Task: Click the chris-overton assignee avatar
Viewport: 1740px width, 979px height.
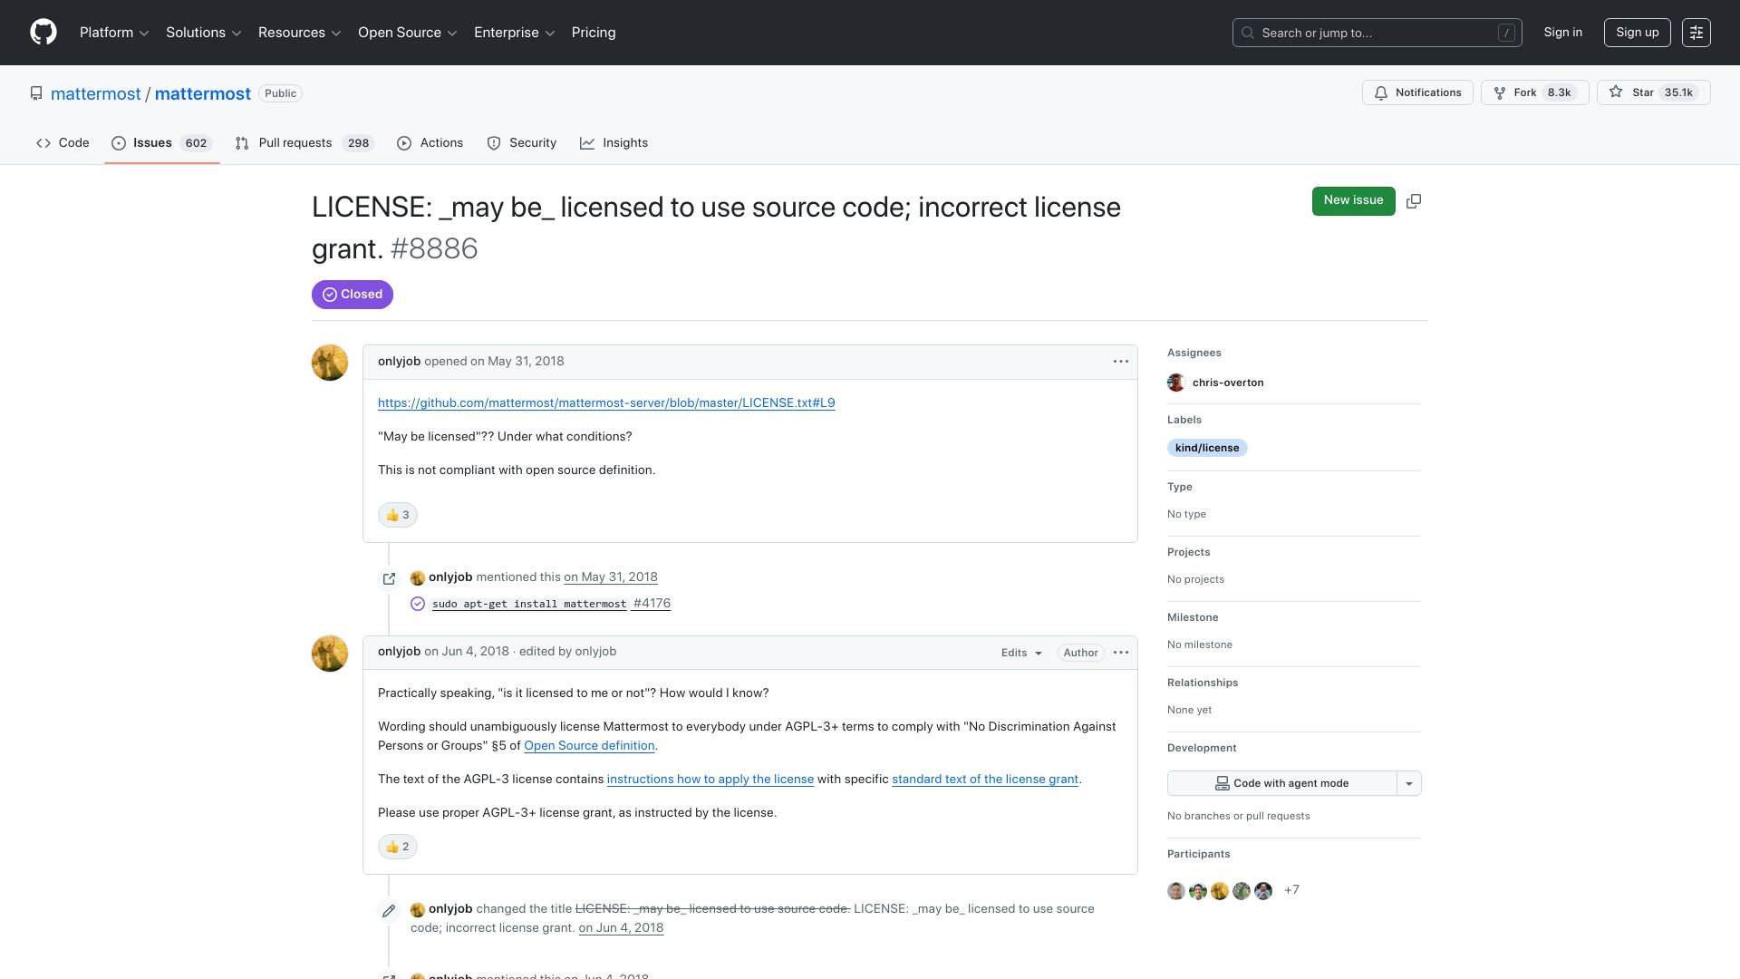Action: click(1176, 383)
